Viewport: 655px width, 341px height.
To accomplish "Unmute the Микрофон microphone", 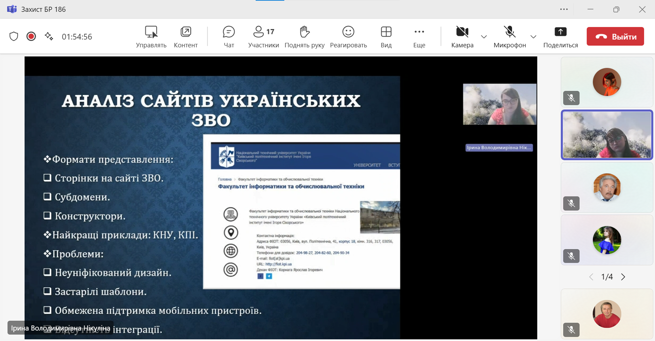I will (510, 36).
